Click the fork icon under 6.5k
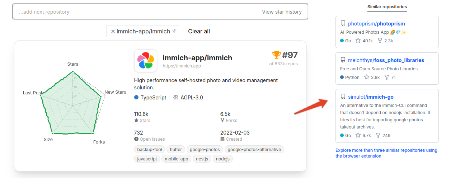The height and width of the screenshot is (178, 451). click(x=222, y=121)
